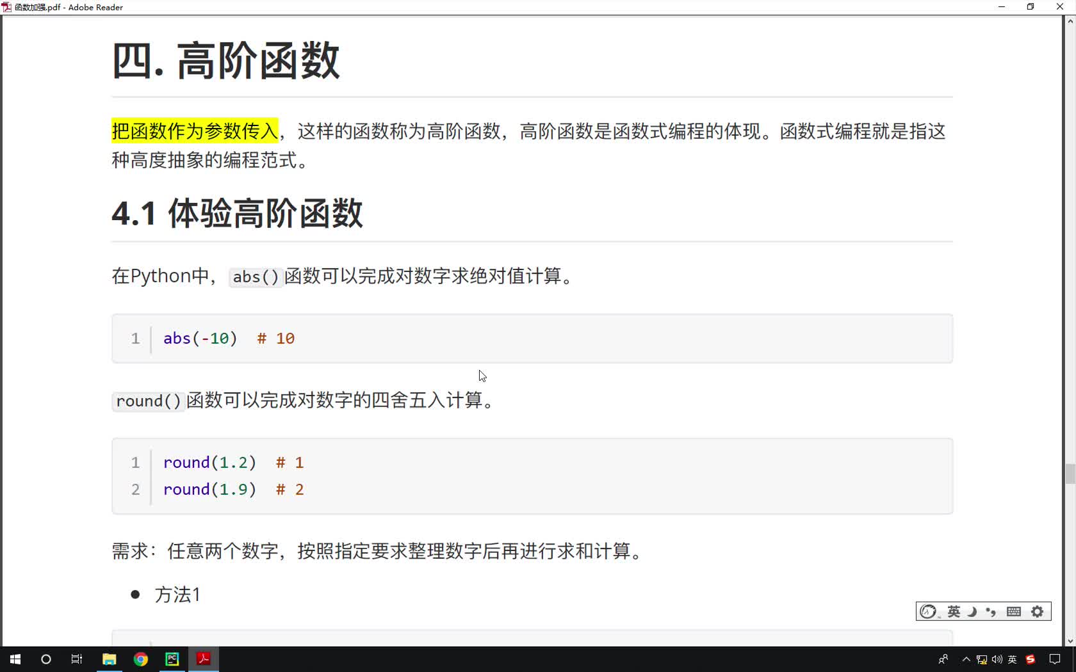Click the code line abs(-10)
Viewport: 1076px width, 672px height.
click(x=200, y=339)
